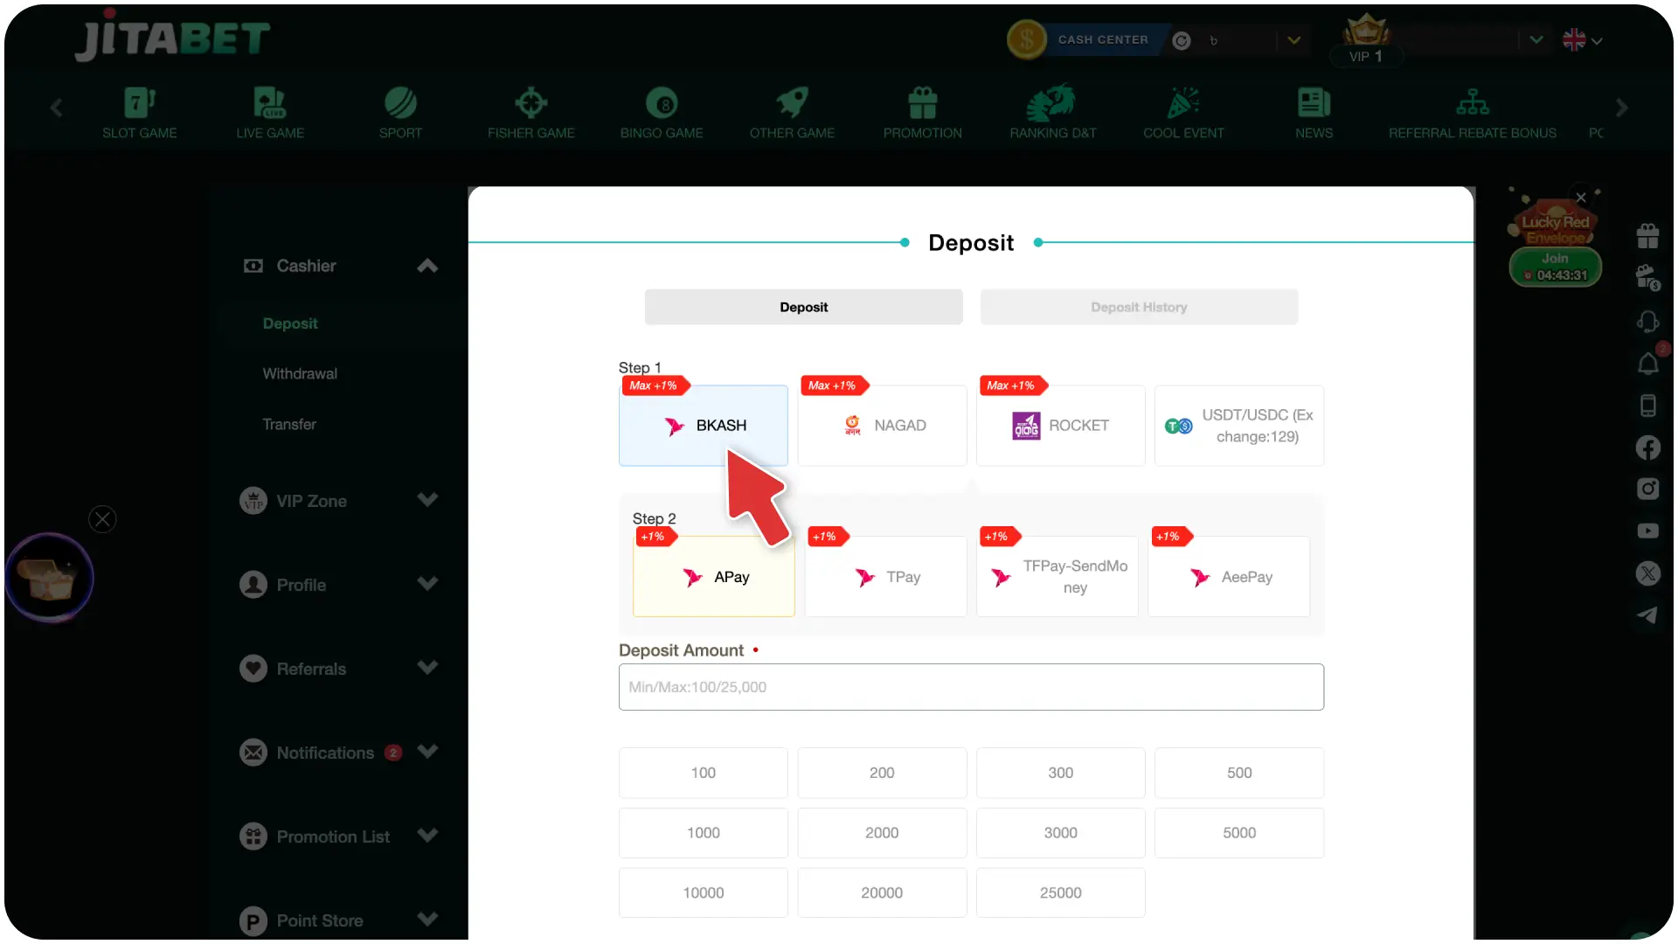Close the treasure chest popup
1678x944 pixels.
[102, 519]
